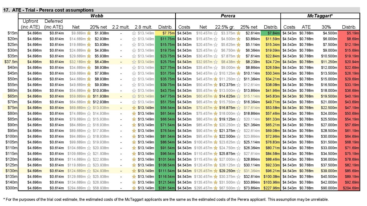This screenshot has height=206, width=367.
Task: Select the star left of $15.114m
Action: (x=238, y=96)
